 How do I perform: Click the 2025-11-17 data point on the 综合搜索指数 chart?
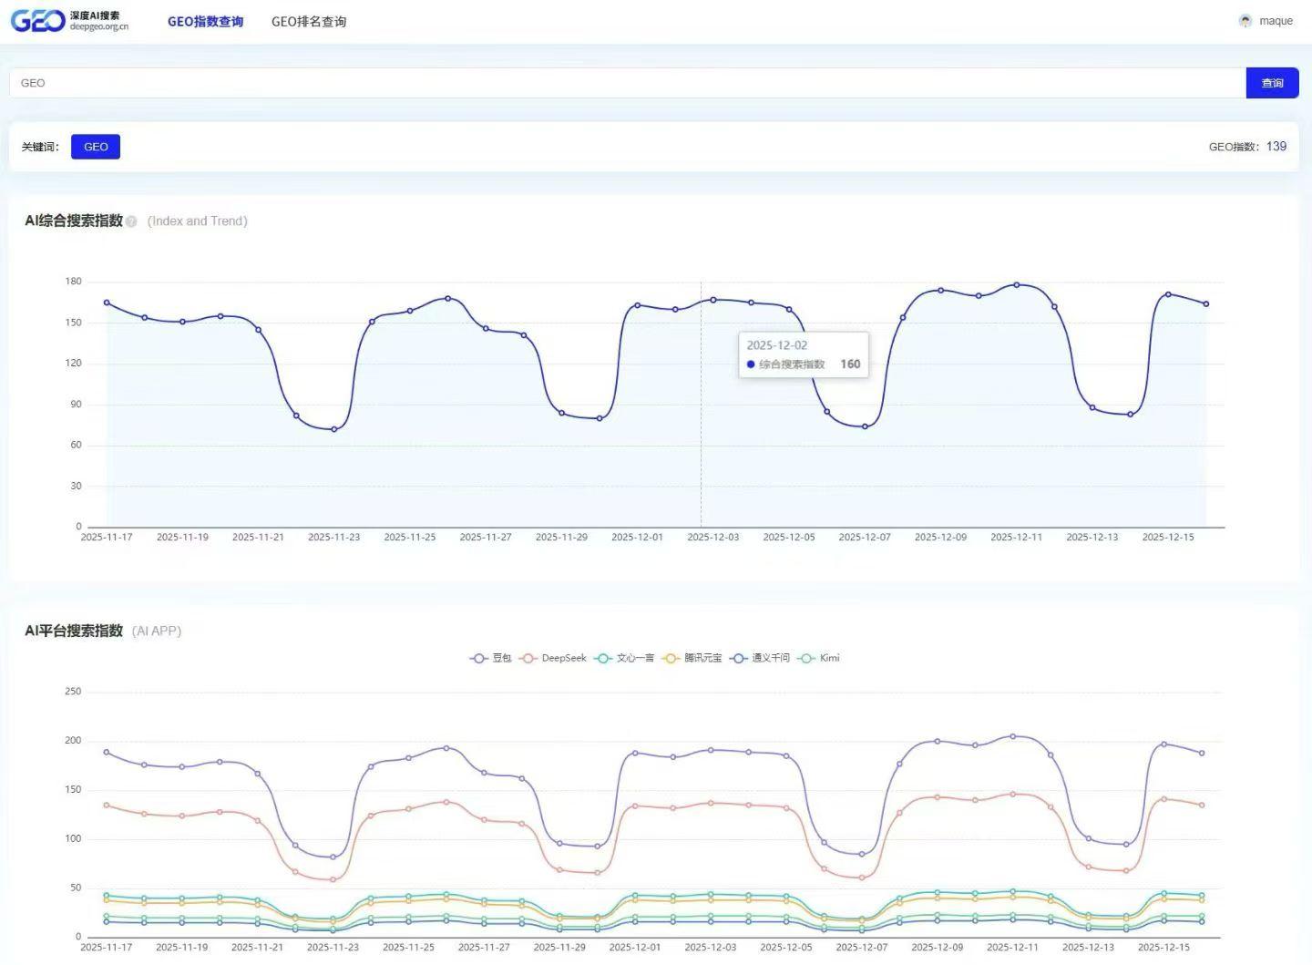click(x=107, y=303)
